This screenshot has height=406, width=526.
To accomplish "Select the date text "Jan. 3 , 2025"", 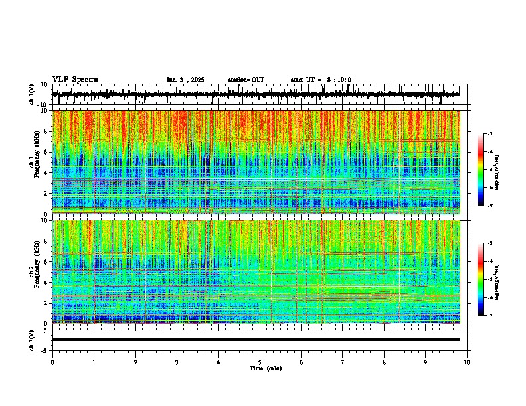I will click(185, 80).
